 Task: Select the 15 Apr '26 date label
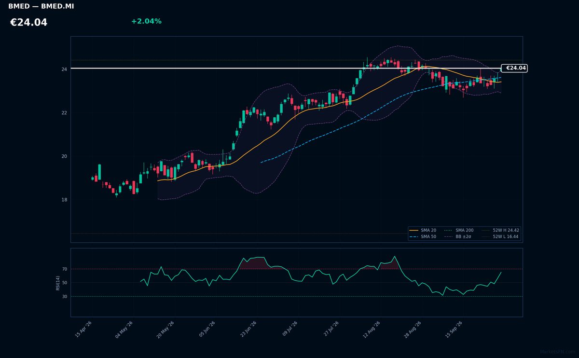[x=83, y=330]
